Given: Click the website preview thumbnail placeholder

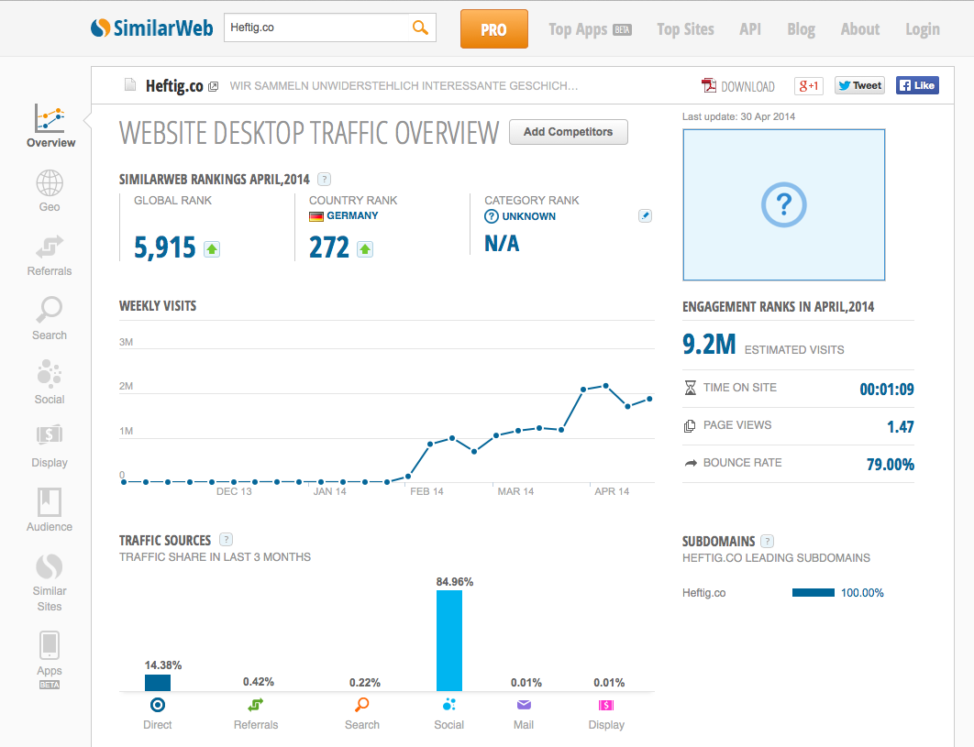Looking at the screenshot, I should (x=784, y=204).
